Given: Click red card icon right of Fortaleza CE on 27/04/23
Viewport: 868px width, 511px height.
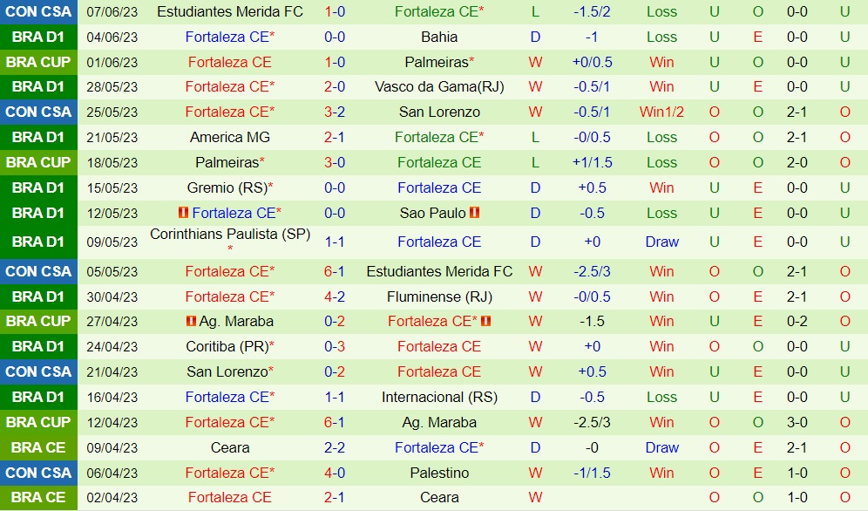Looking at the screenshot, I should click(x=486, y=322).
